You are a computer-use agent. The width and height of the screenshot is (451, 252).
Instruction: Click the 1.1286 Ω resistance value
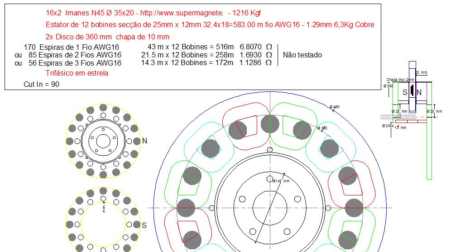256,62
